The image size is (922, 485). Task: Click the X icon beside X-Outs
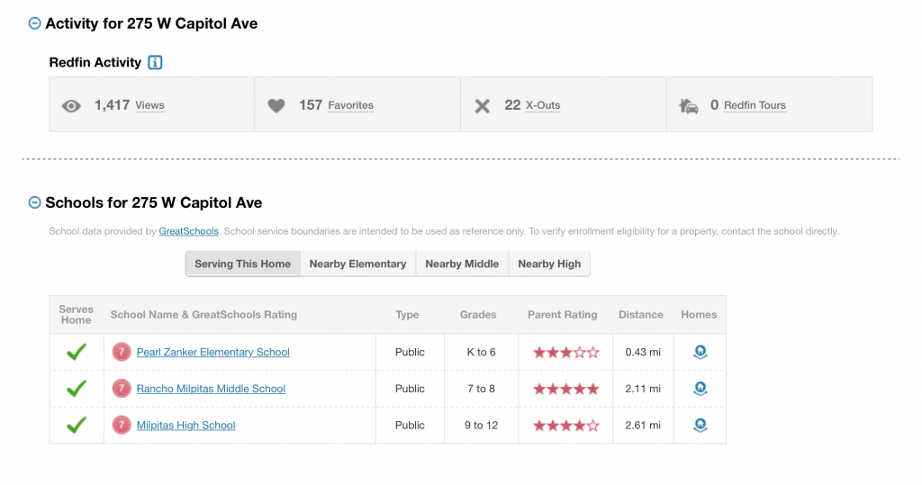point(483,106)
